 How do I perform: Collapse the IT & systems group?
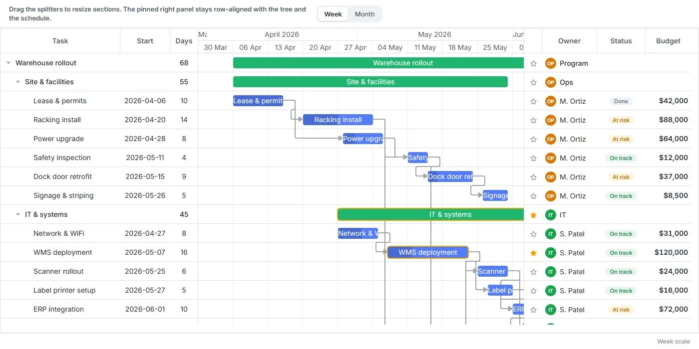(x=18, y=214)
